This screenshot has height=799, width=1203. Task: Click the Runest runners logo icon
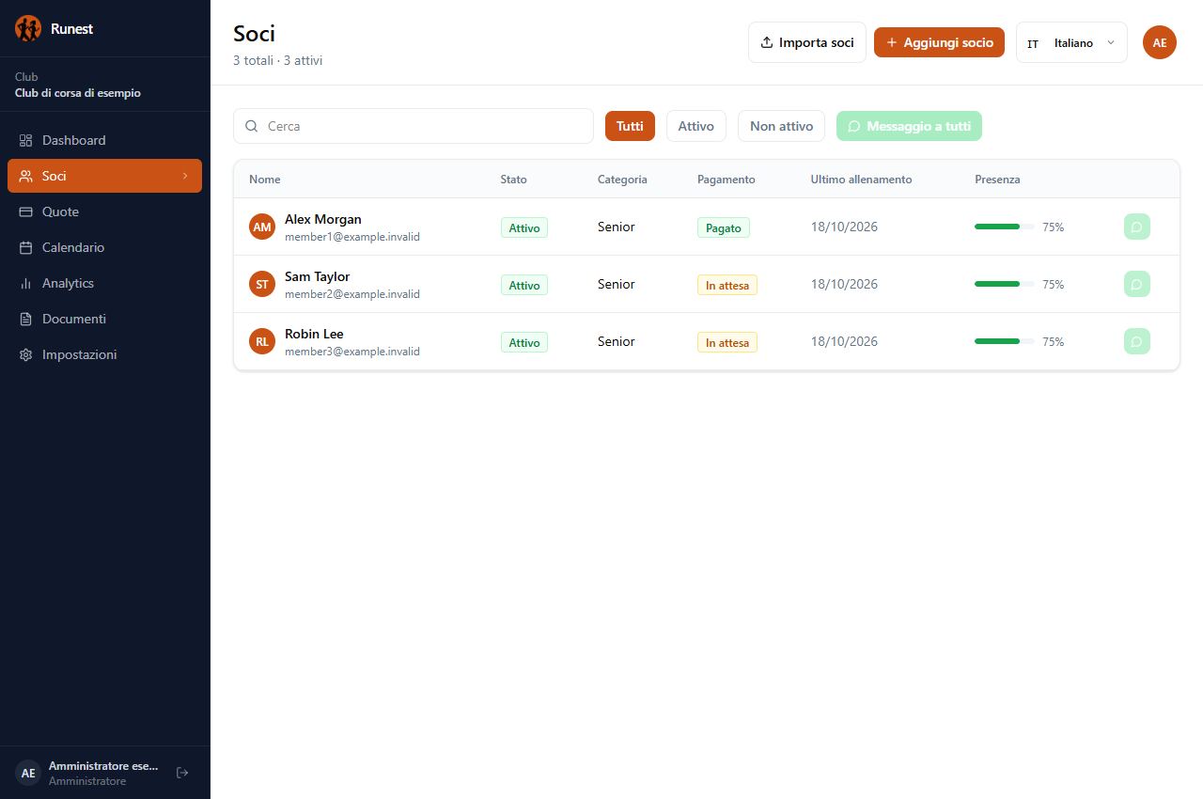tap(28, 28)
